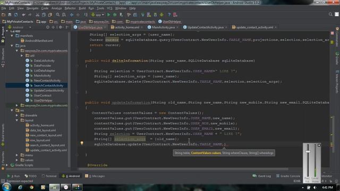Open the Messages tool window
340x191 pixels.
coord(95,176)
